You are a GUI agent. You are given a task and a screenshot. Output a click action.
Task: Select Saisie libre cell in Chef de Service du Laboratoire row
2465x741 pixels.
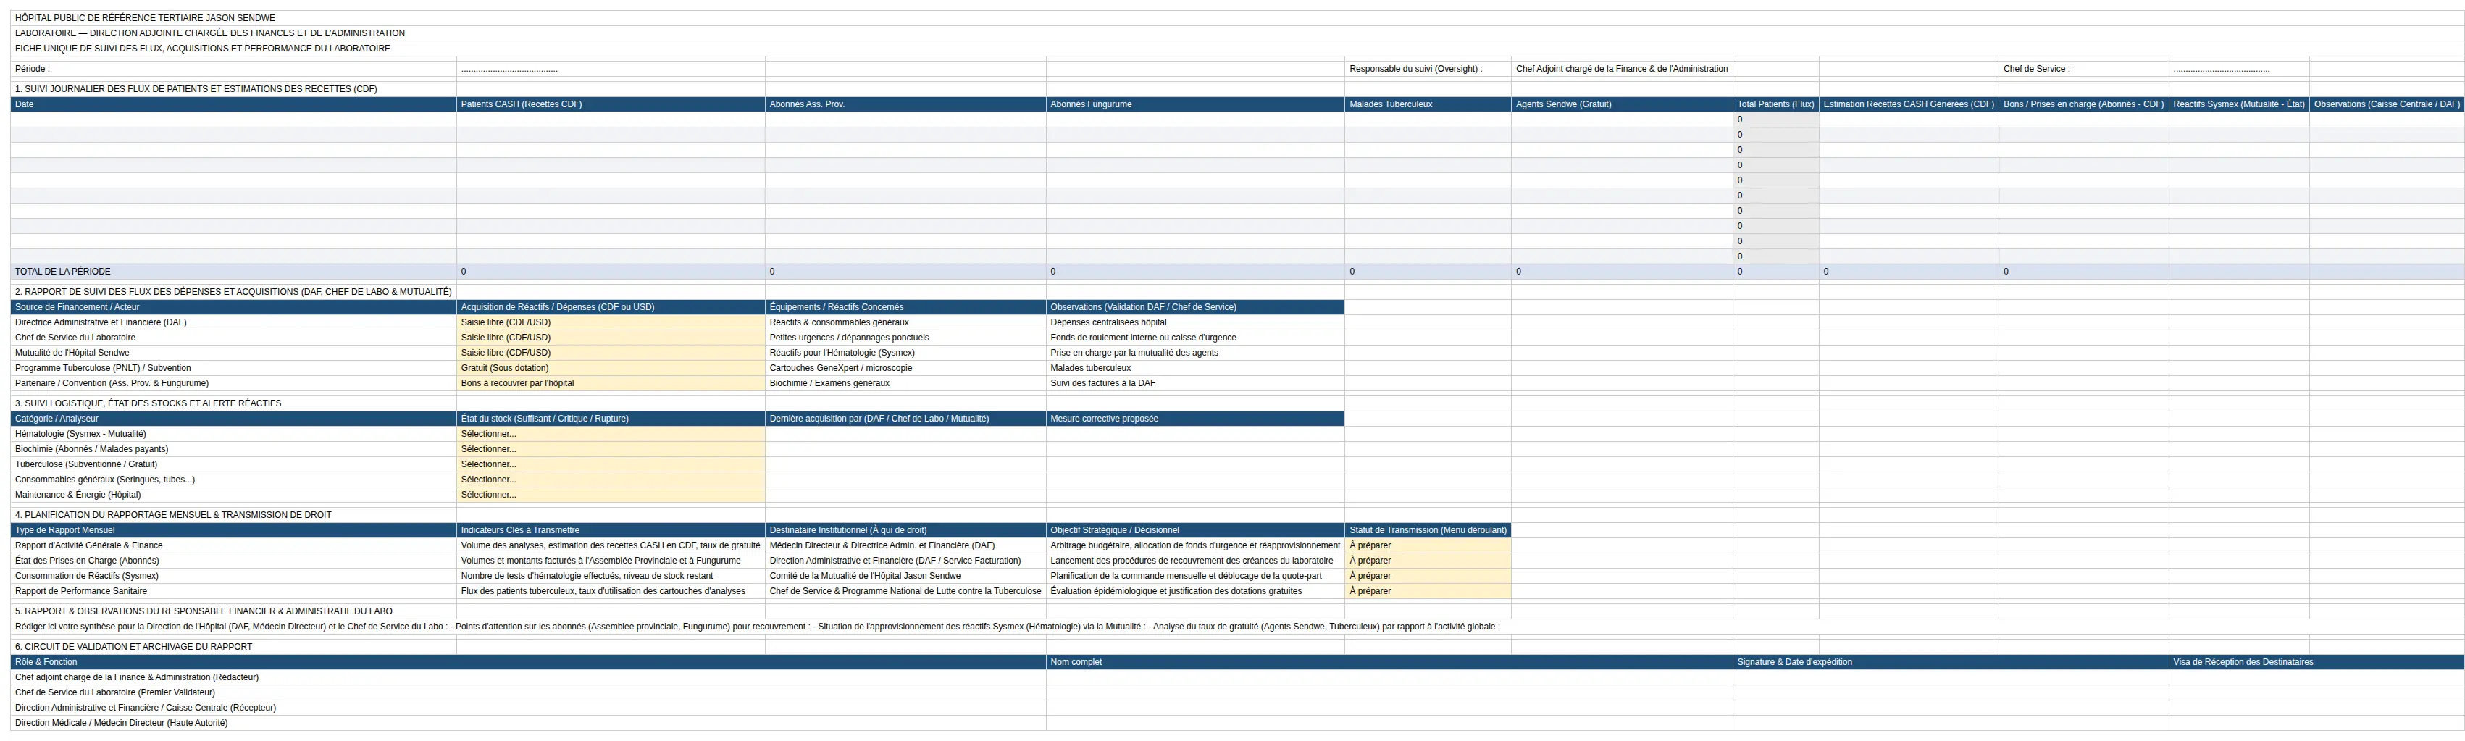click(611, 338)
